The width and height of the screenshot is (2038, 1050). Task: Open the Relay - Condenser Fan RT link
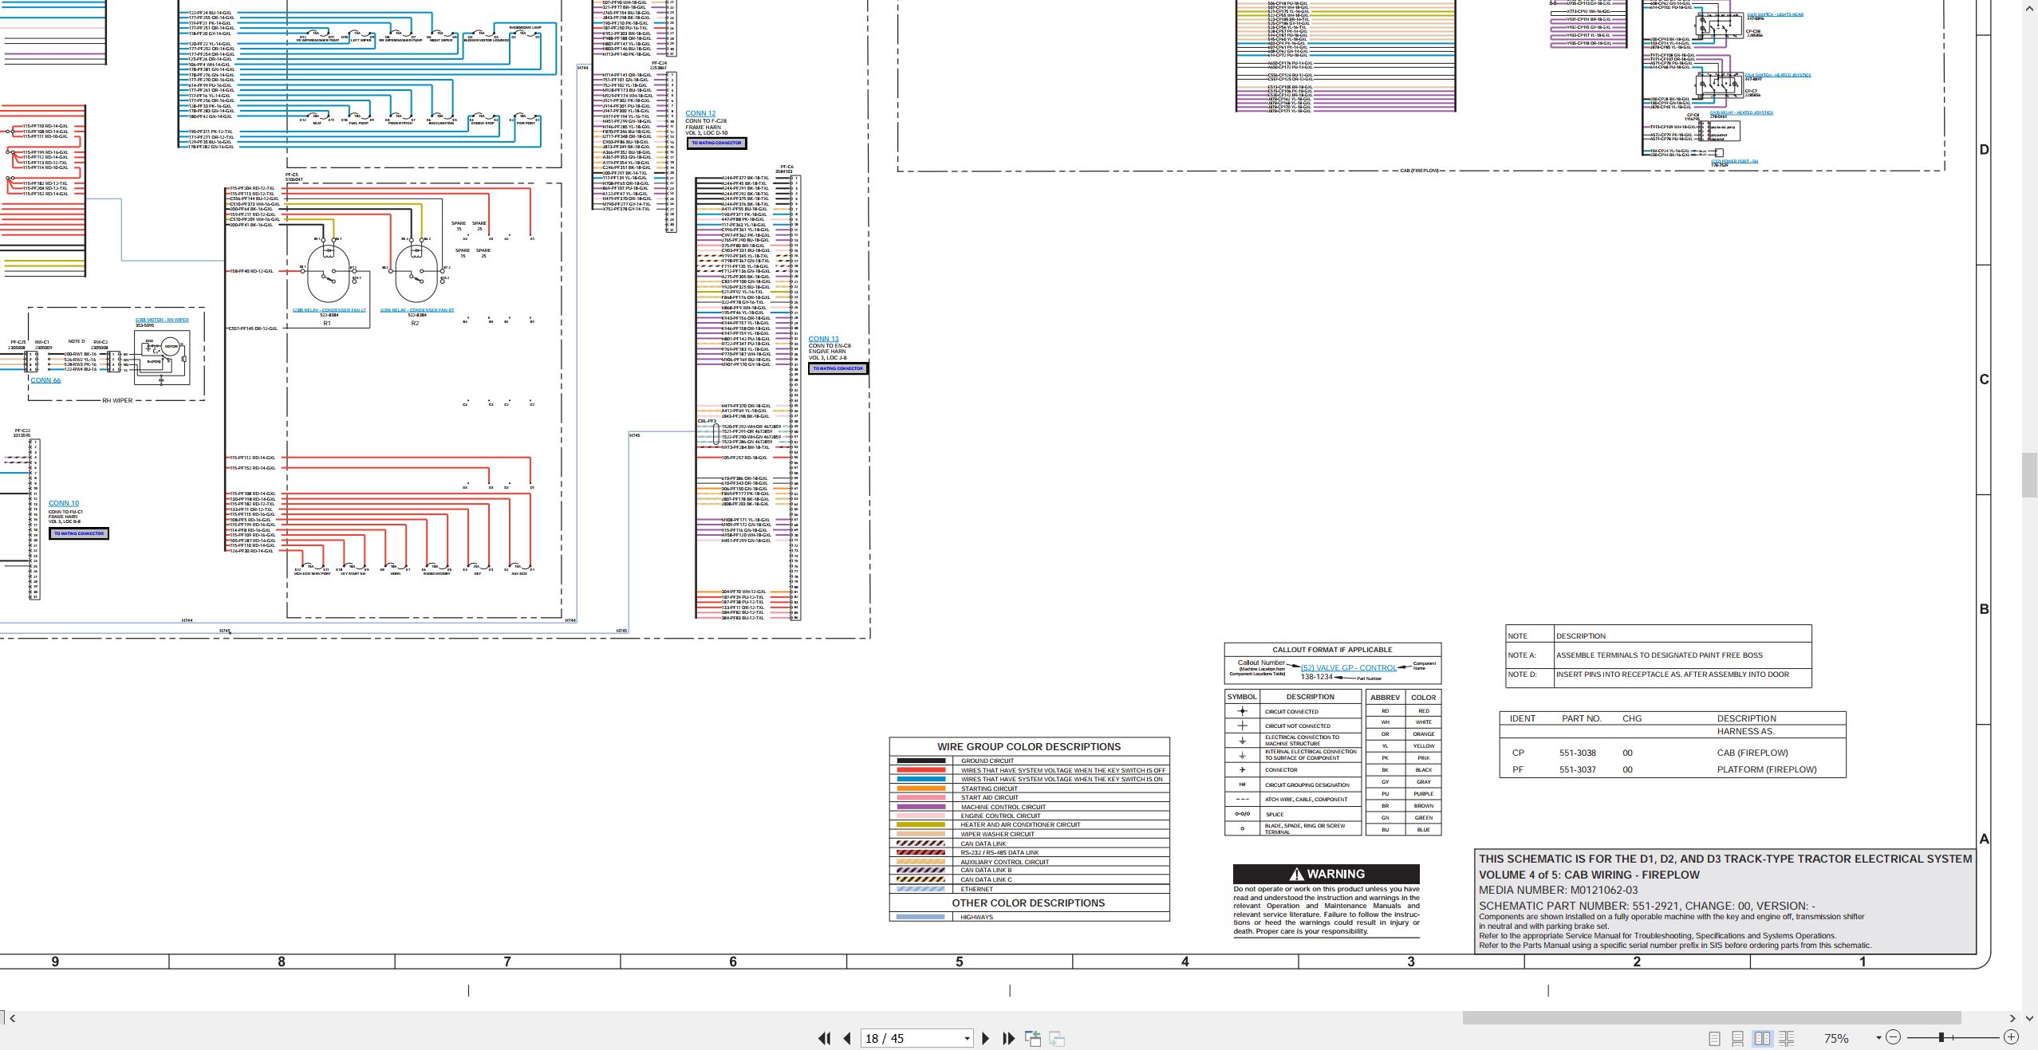[417, 311]
